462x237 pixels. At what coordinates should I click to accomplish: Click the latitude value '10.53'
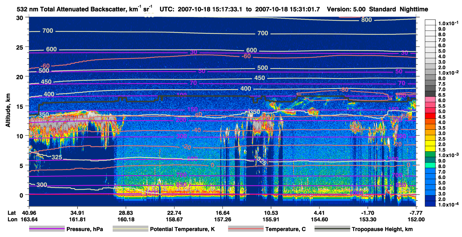[271, 213]
